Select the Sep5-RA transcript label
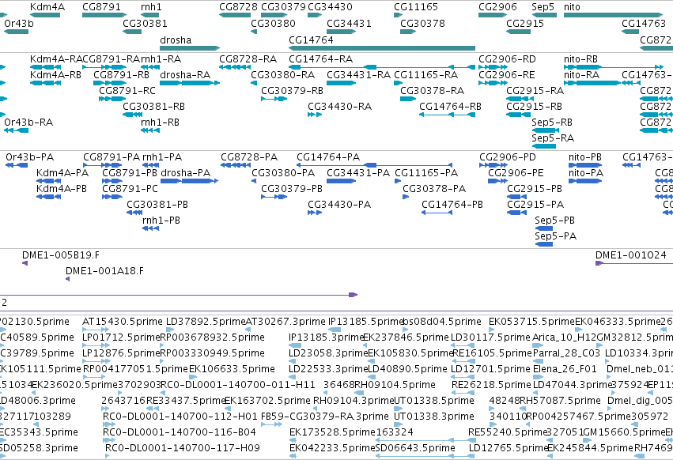The image size is (673, 460). (553, 138)
